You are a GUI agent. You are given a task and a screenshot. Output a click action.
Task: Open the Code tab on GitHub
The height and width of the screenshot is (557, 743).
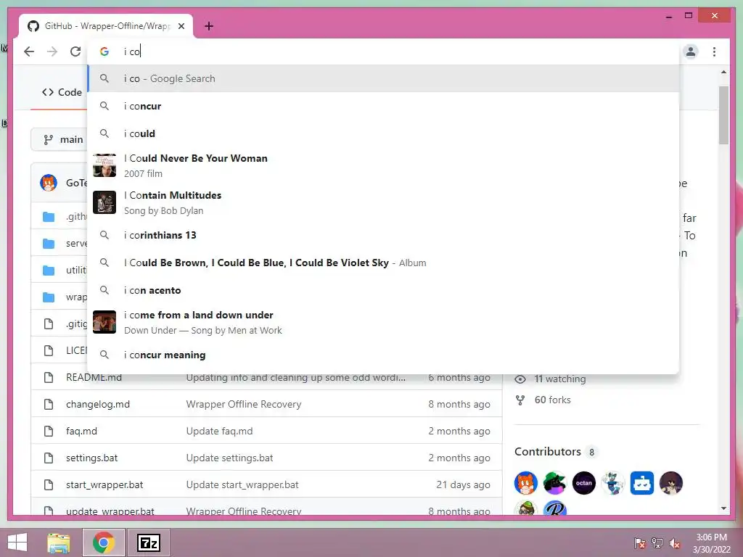[x=62, y=92]
